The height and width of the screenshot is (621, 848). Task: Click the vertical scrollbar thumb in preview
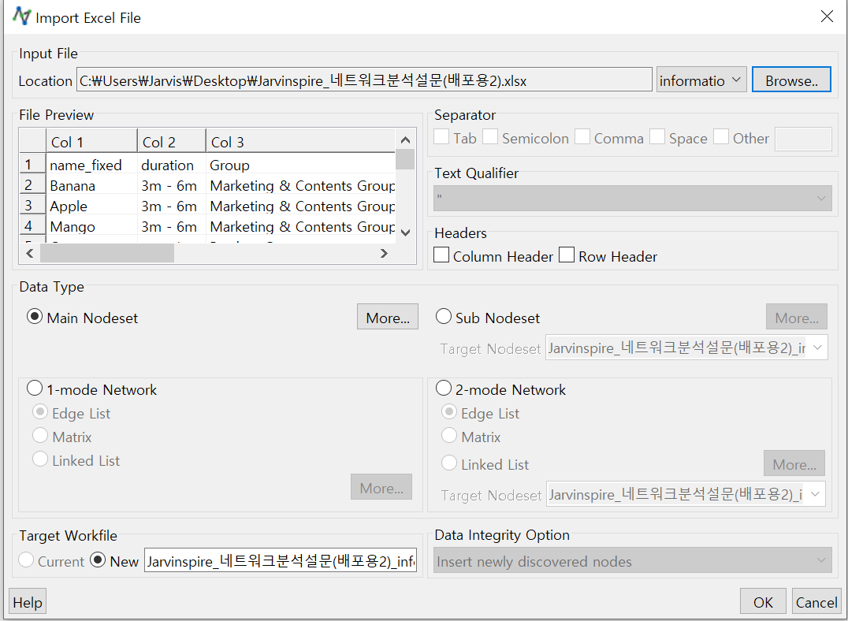tap(405, 159)
